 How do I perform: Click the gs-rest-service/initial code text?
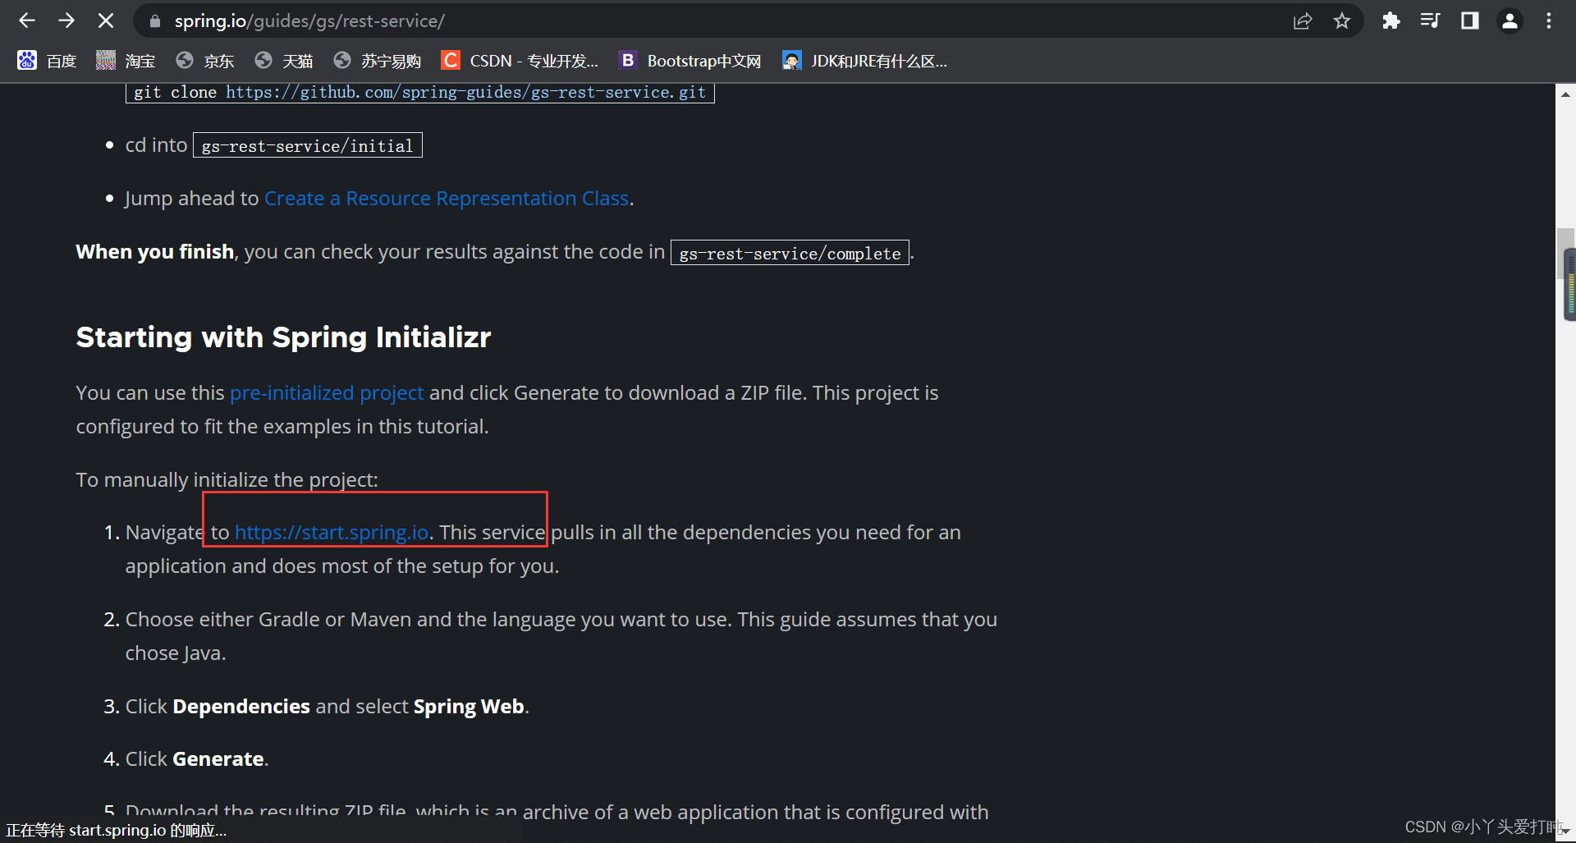click(307, 146)
